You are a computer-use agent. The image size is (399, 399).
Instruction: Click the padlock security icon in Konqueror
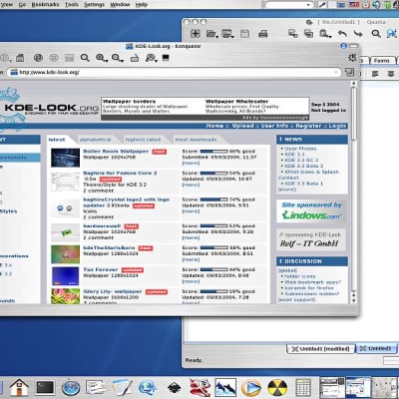click(x=135, y=58)
